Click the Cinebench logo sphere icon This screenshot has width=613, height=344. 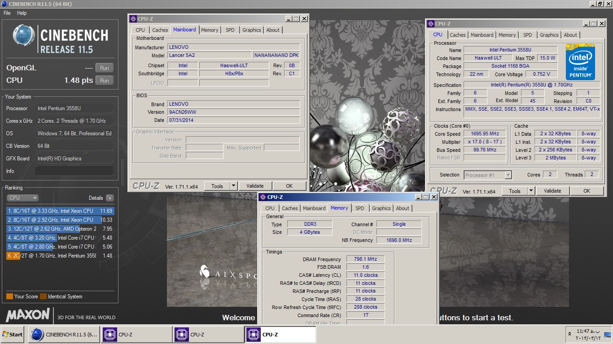24,35
